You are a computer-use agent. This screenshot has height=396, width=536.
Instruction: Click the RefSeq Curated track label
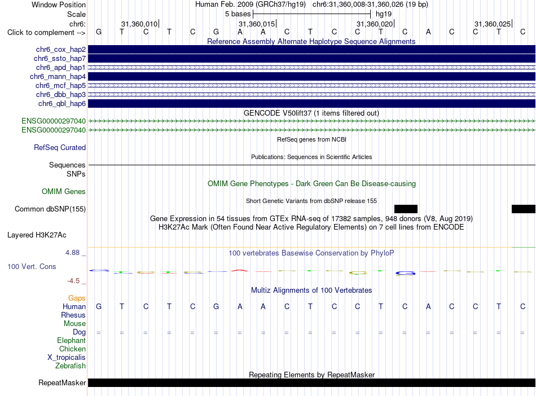pos(60,148)
